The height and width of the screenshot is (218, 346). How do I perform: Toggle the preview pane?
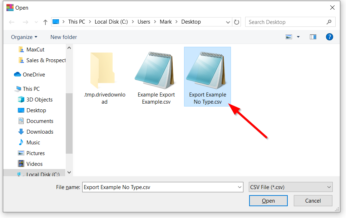pos(313,37)
